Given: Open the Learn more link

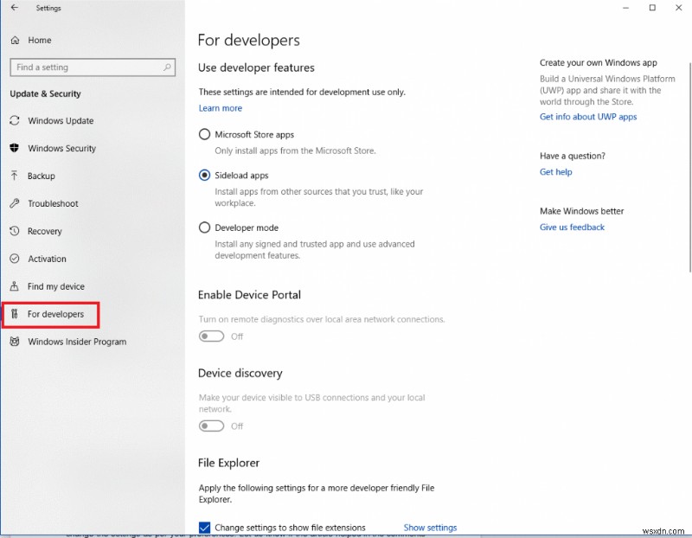Looking at the screenshot, I should 220,107.
